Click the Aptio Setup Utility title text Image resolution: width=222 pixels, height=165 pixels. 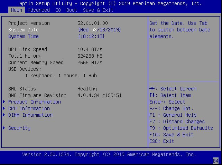[110, 3]
